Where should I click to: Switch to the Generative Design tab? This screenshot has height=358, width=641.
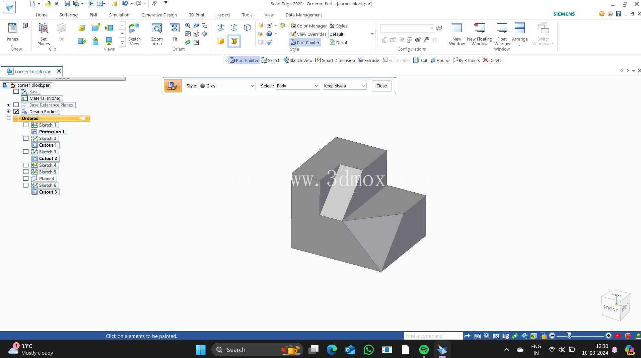[159, 15]
